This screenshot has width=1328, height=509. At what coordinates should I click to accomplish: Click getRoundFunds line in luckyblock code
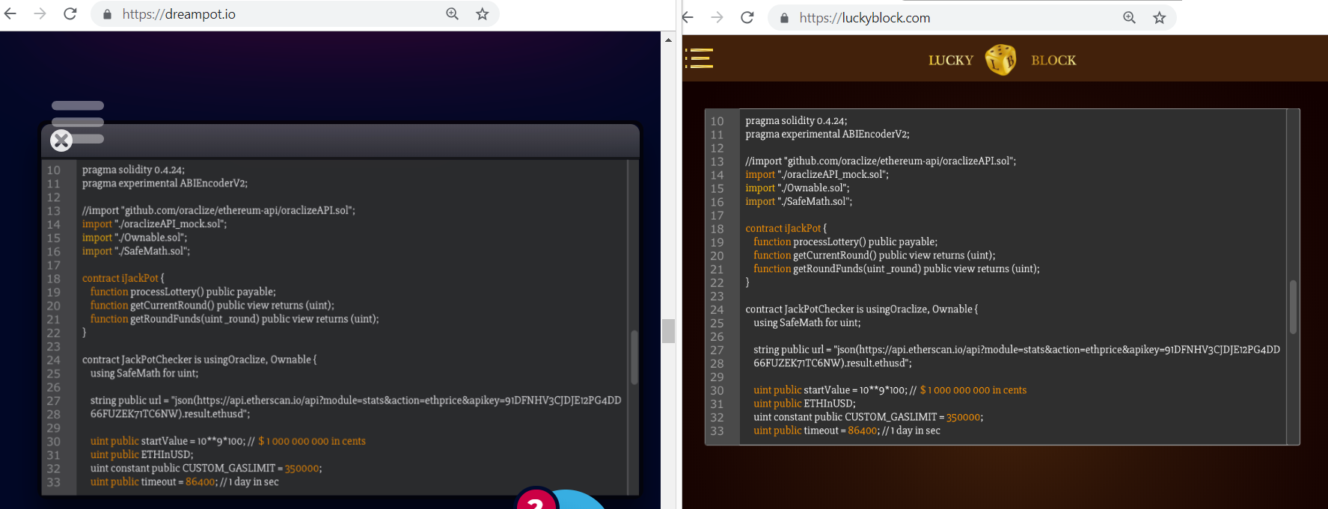tap(896, 268)
